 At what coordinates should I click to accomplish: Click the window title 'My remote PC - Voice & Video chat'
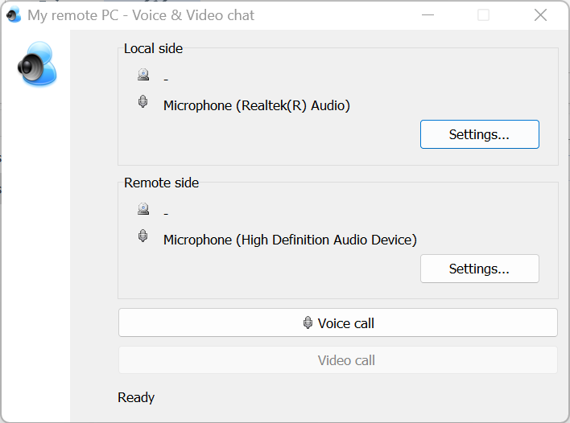click(141, 15)
